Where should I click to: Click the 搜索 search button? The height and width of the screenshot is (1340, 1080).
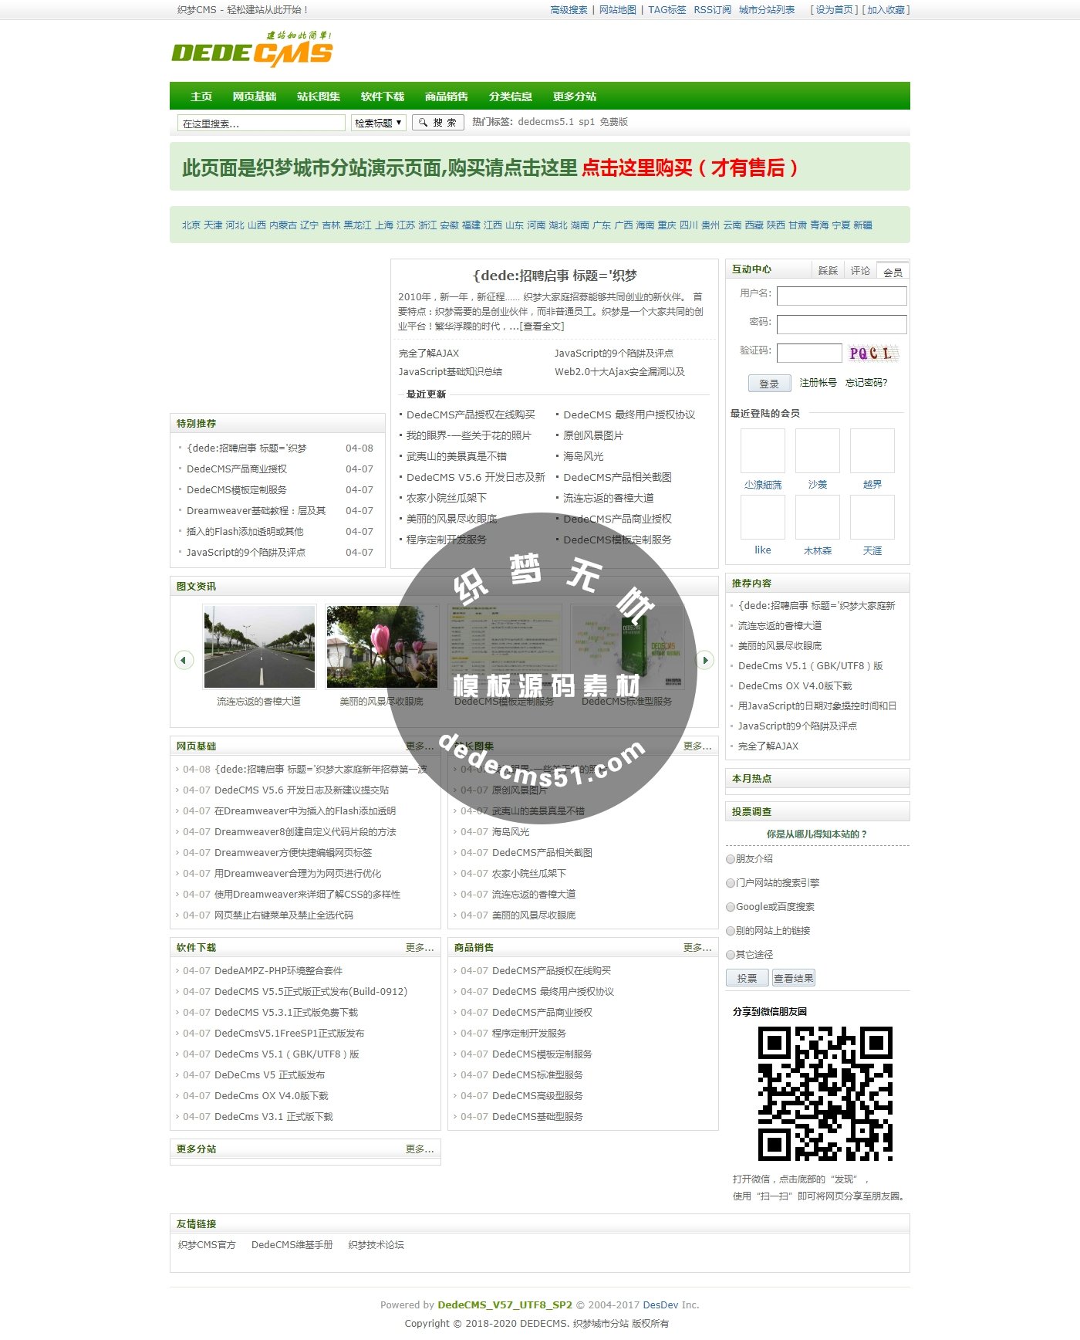tap(438, 123)
